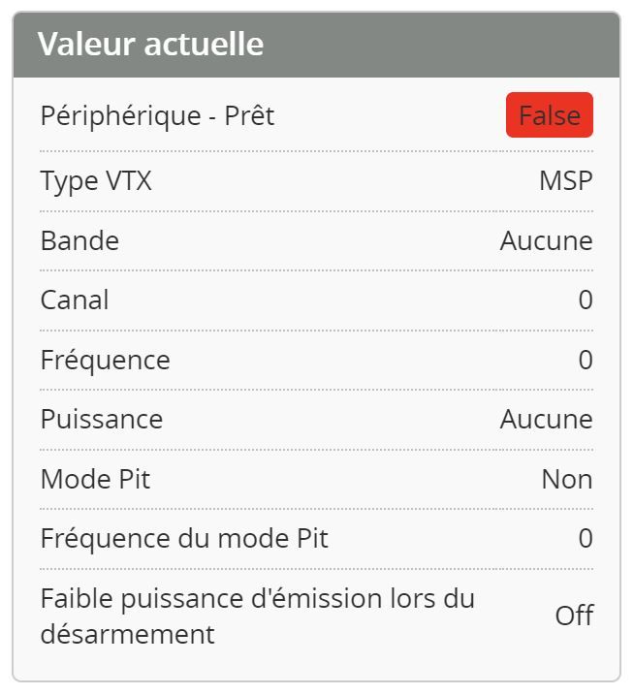The height and width of the screenshot is (695, 634).
Task: Select the "Bande" row label
Action: pyautogui.click(x=79, y=240)
